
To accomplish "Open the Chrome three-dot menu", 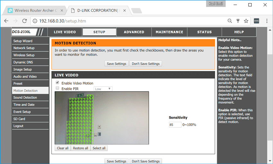I will pos(267,21).
